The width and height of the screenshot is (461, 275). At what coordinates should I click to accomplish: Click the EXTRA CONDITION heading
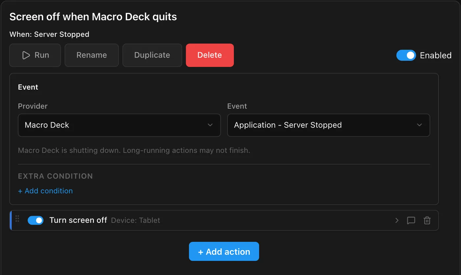pos(55,176)
